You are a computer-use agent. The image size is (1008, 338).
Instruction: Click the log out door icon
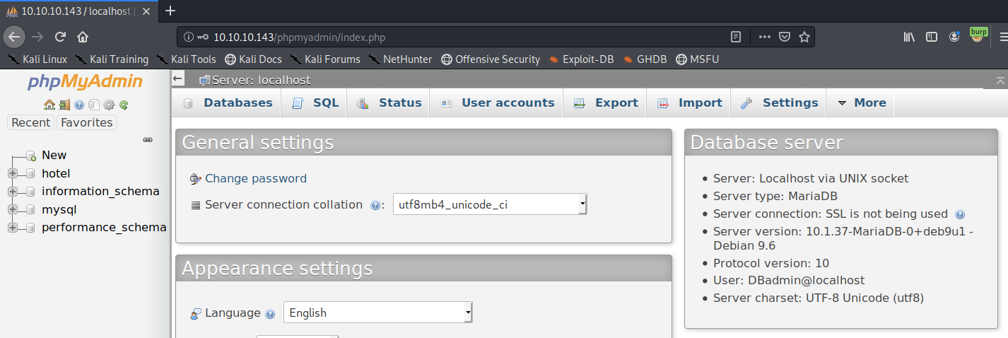tap(64, 105)
